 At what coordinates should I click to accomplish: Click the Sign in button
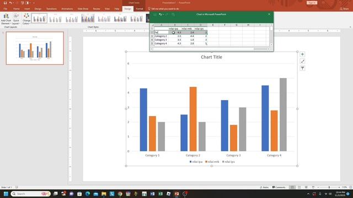click(x=312, y=3)
